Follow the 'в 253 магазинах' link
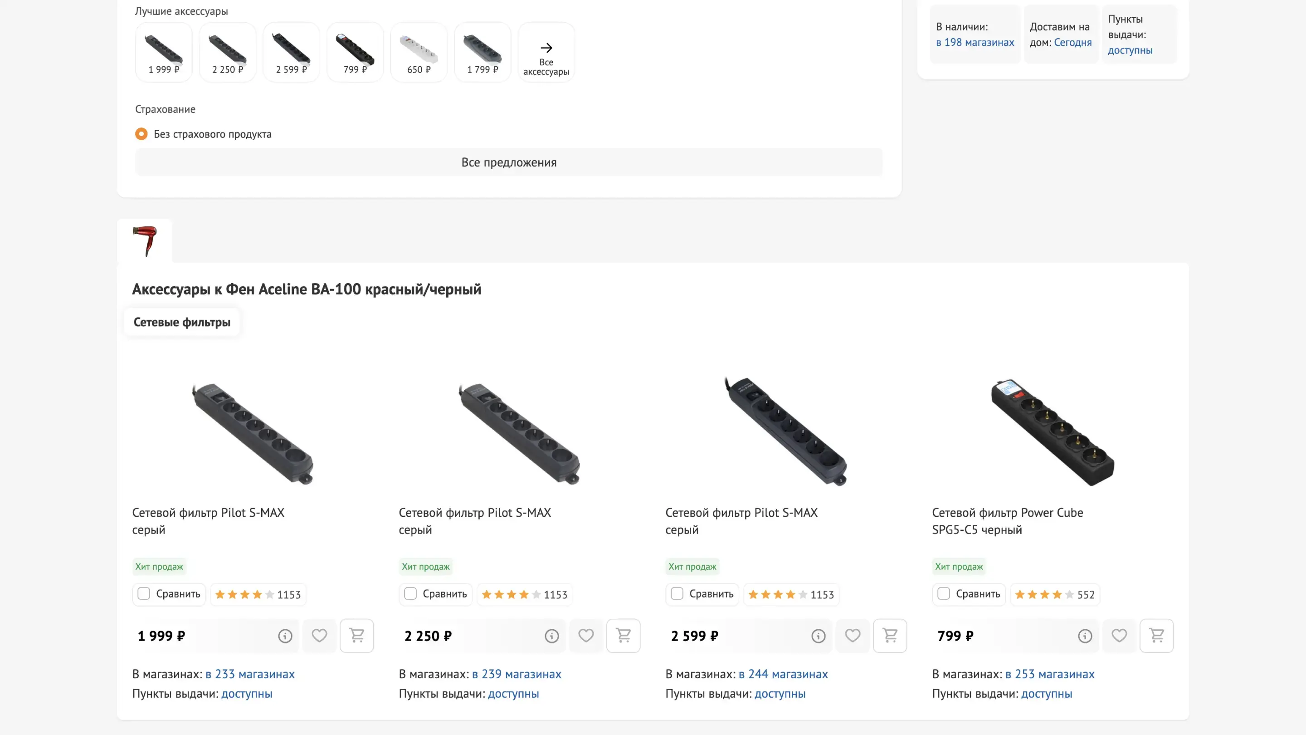This screenshot has height=735, width=1306. click(x=1049, y=674)
